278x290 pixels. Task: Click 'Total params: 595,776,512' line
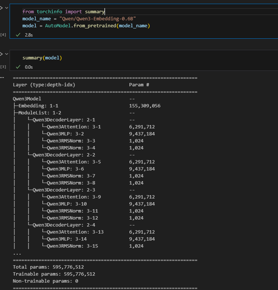(x=48, y=267)
